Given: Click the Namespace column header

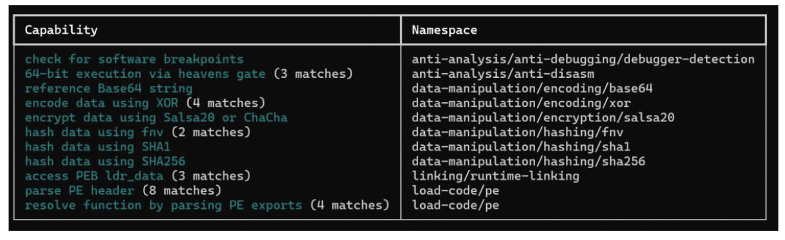Looking at the screenshot, I should [445, 30].
